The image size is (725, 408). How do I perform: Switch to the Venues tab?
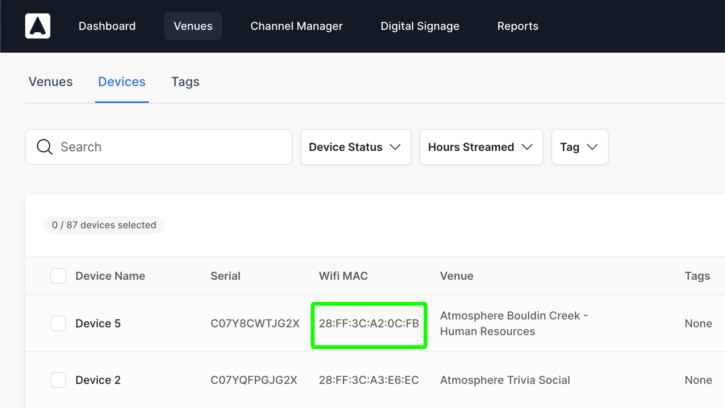click(51, 82)
